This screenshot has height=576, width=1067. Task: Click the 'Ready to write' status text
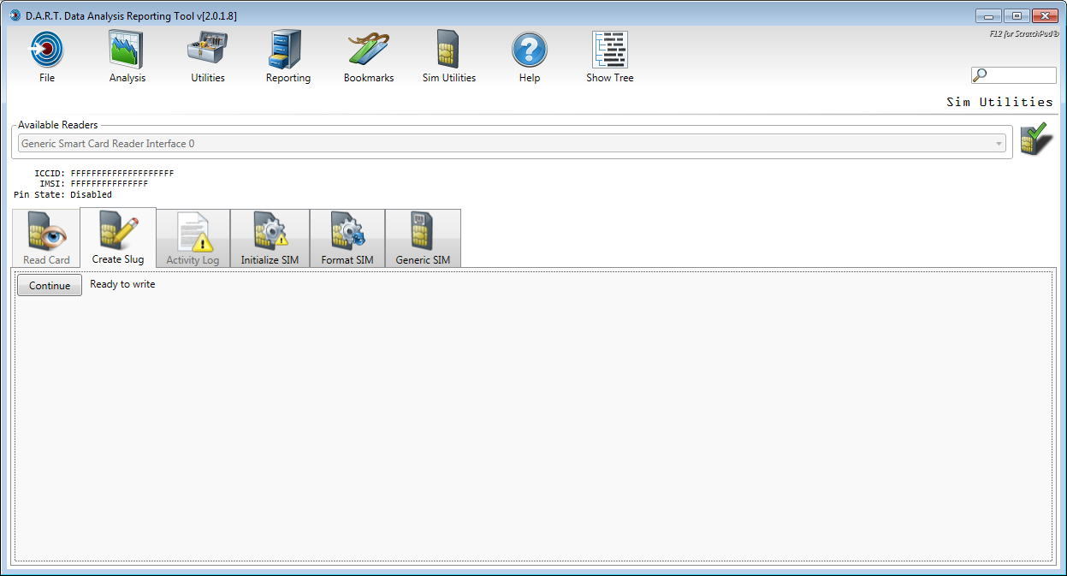[122, 284]
